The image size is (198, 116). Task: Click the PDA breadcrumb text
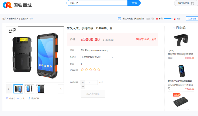(31, 19)
